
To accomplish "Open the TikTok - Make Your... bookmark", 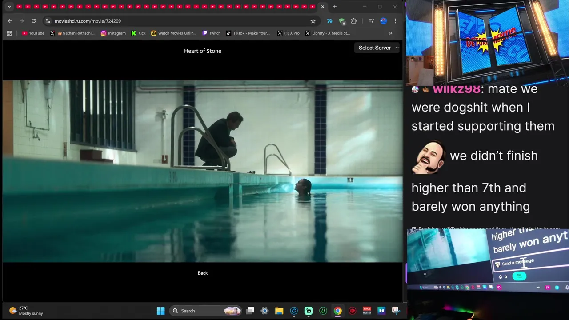I will 248,33.
